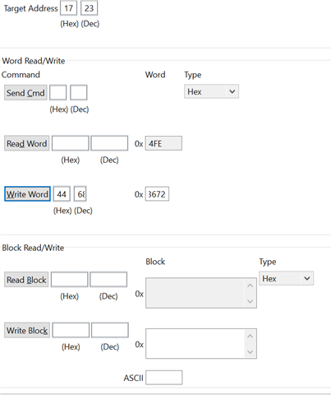Focus Write Word decimal field showing 68
The image size is (331, 395).
click(x=80, y=194)
